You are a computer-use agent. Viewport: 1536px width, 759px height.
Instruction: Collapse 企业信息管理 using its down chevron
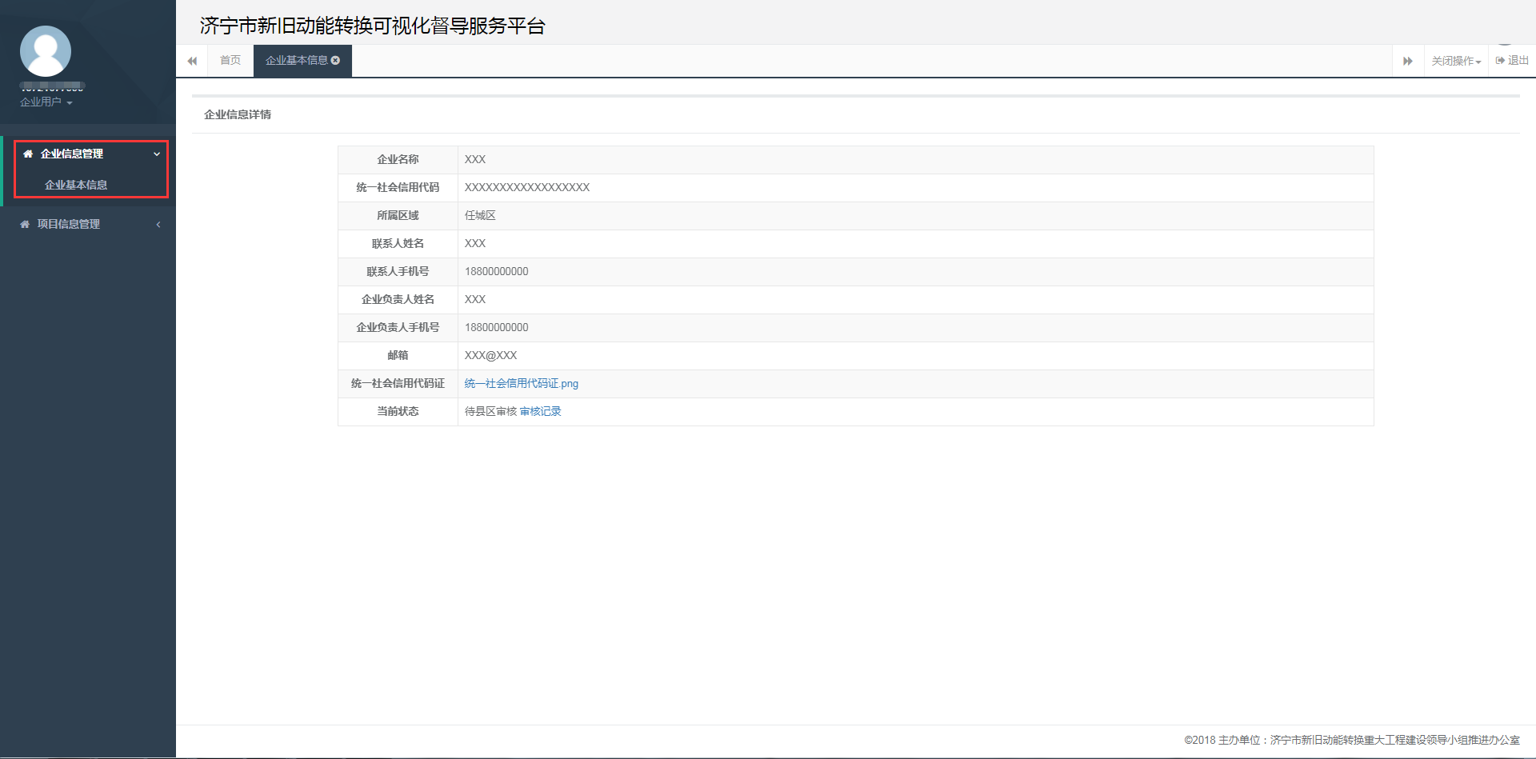pos(156,153)
